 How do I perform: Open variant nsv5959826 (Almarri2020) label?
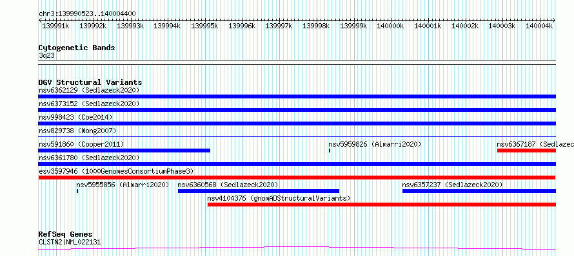(375, 144)
